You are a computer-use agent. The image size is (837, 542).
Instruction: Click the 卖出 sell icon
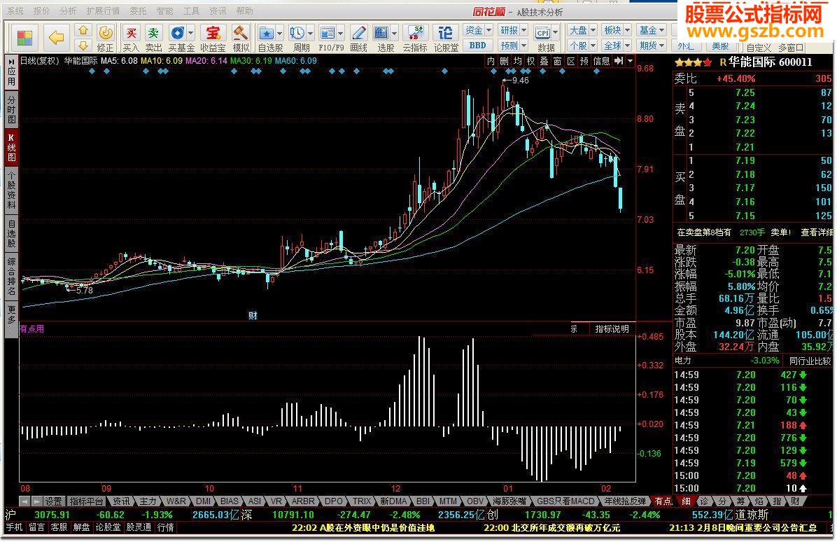point(153,33)
